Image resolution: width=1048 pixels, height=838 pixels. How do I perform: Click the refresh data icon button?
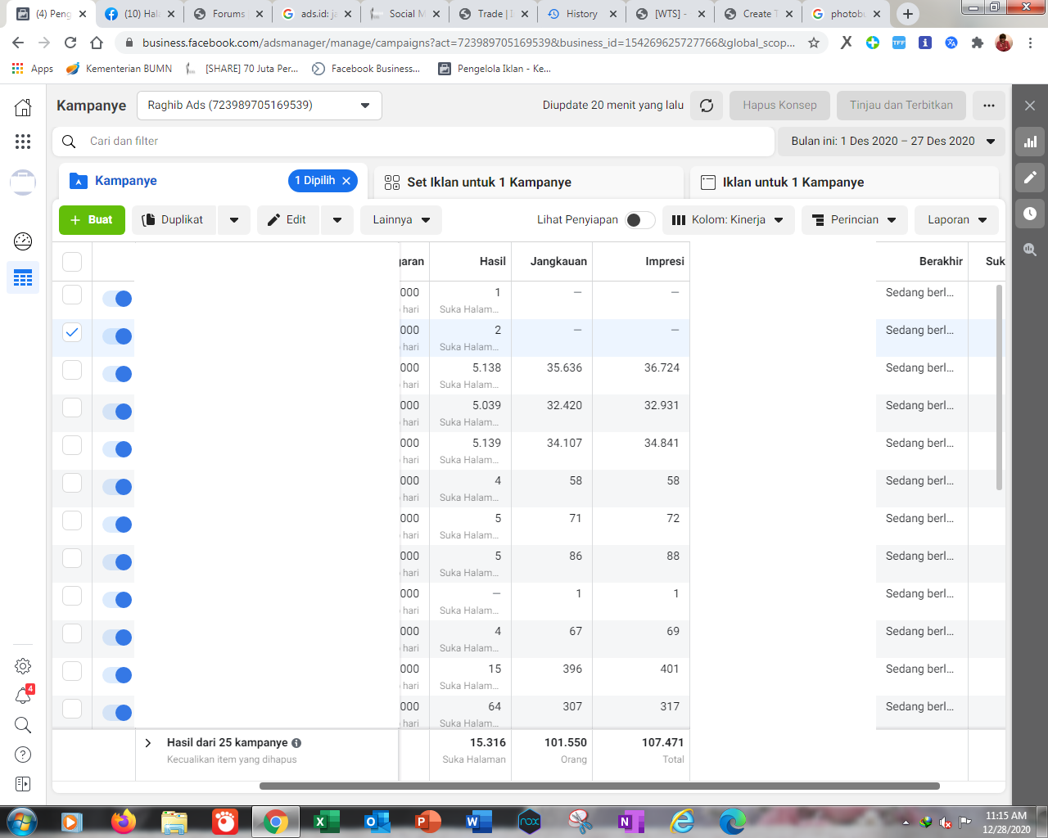click(707, 106)
